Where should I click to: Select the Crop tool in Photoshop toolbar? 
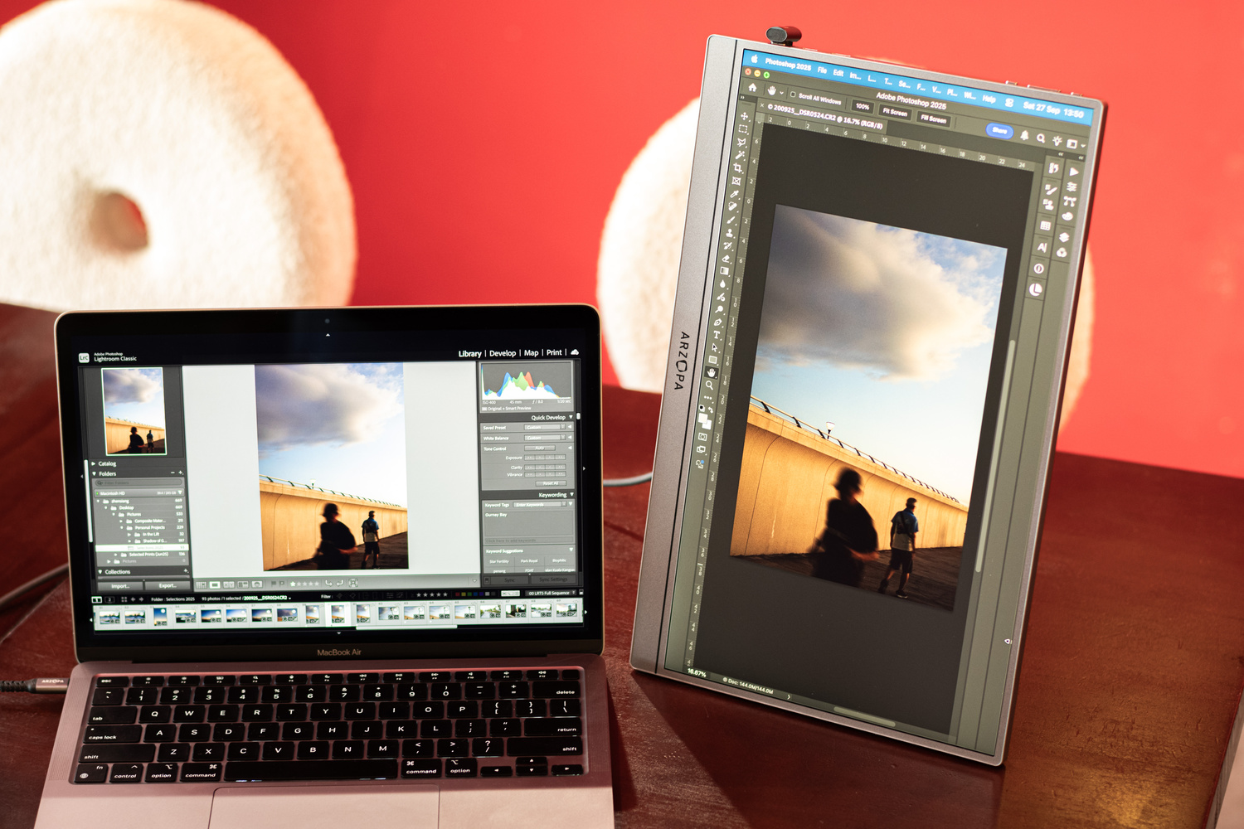click(x=738, y=167)
